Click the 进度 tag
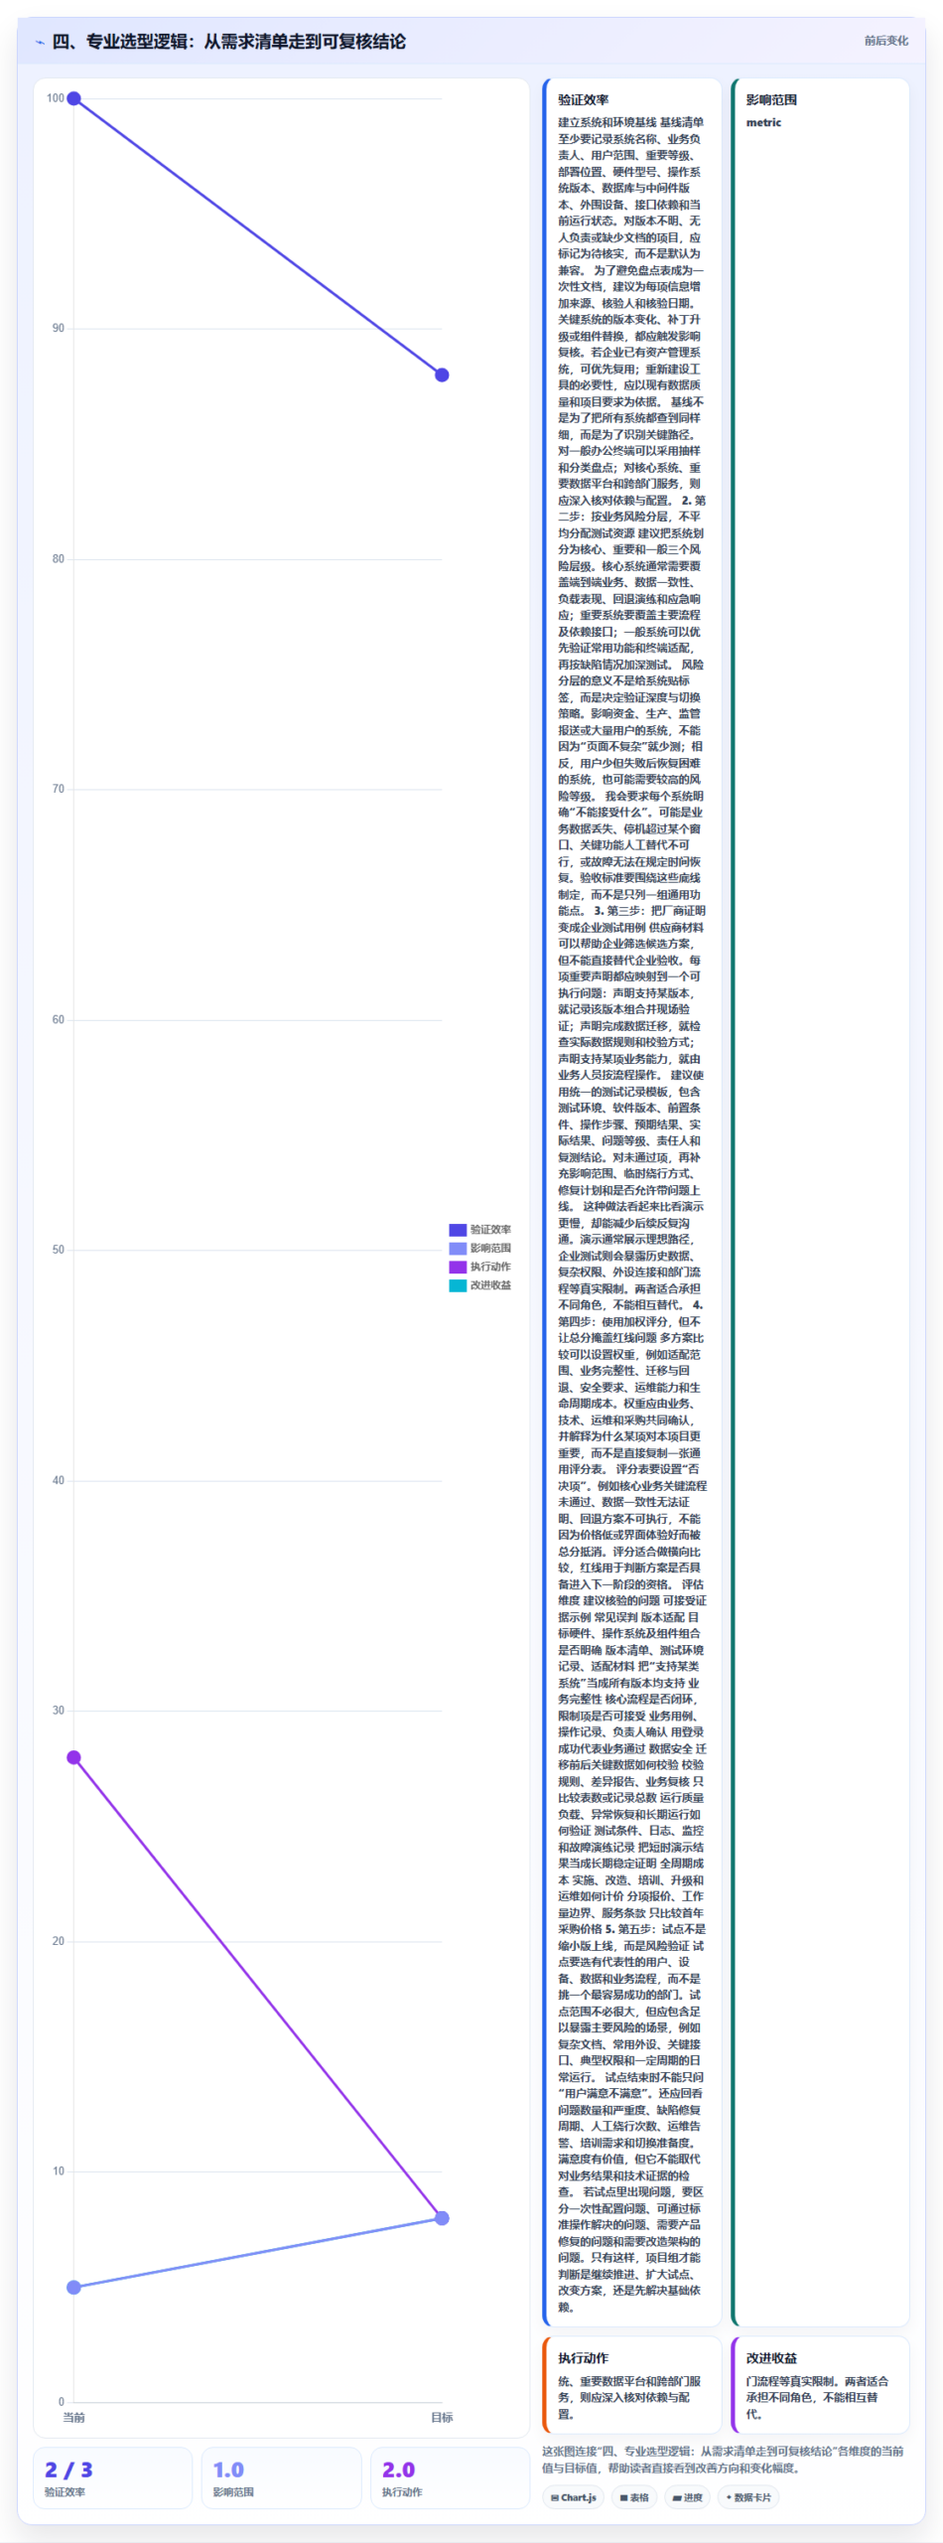Viewport: 943px width, 2543px height. (x=687, y=2497)
